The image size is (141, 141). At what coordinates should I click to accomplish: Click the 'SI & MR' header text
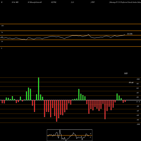[x=15, y=2]
